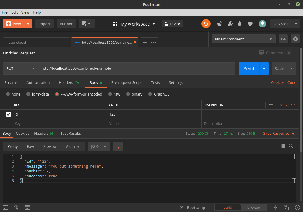Copy response body to clipboard icon
The image size is (303, 212).
(283, 146)
